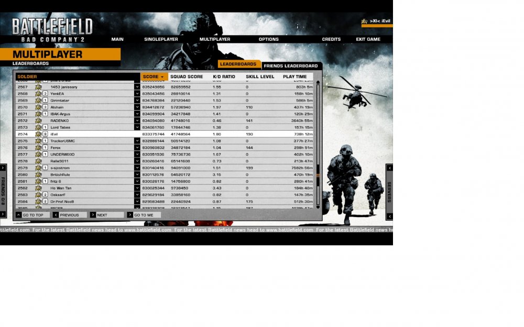Open the dropdown arrow on s-sjostrom's row

[137, 168]
